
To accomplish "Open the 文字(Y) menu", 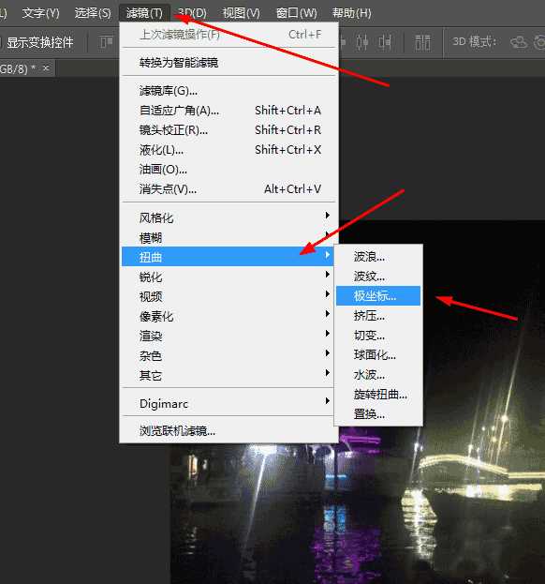I will (40, 13).
